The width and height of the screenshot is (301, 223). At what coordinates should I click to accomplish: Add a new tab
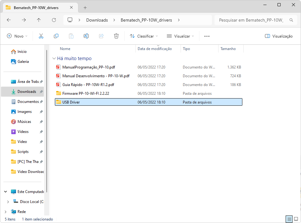[85, 8]
